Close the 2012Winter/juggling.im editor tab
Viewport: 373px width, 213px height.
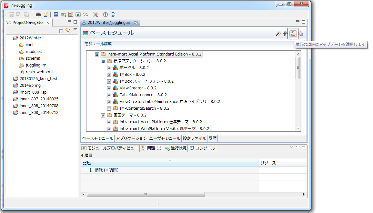(136, 23)
